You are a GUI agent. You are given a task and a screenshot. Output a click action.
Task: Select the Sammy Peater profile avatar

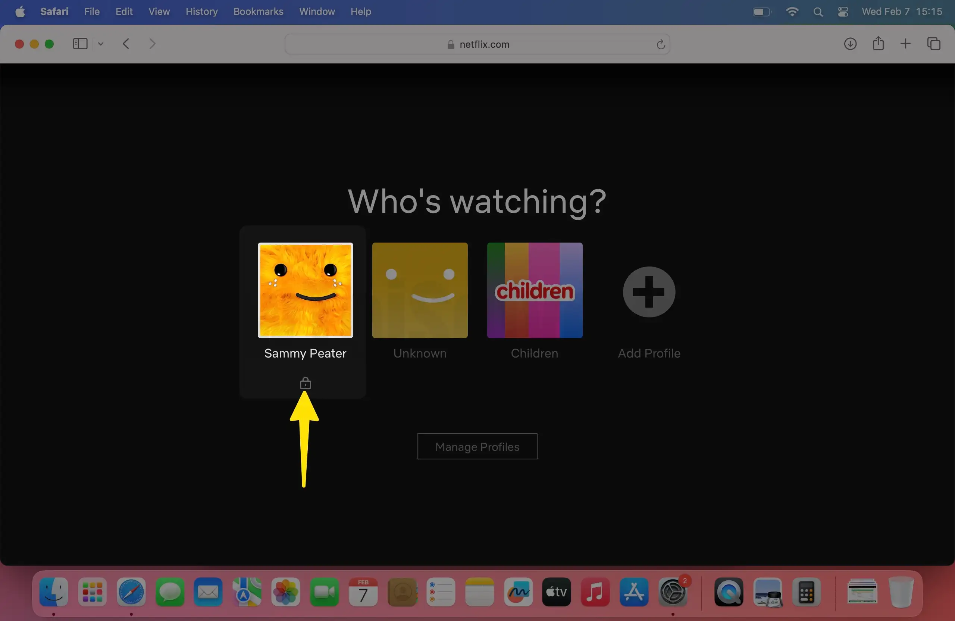tap(306, 290)
